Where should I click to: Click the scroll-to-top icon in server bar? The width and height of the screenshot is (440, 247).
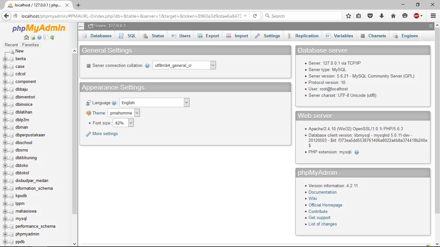click(431, 26)
